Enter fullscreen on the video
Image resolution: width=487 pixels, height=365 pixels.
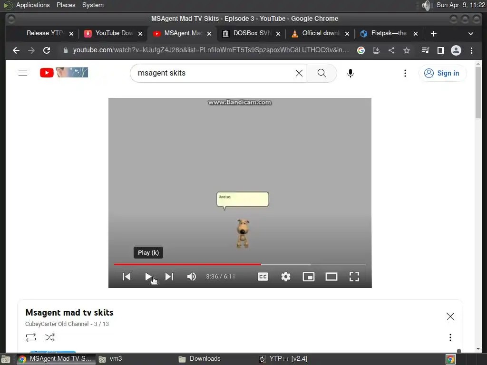click(354, 277)
